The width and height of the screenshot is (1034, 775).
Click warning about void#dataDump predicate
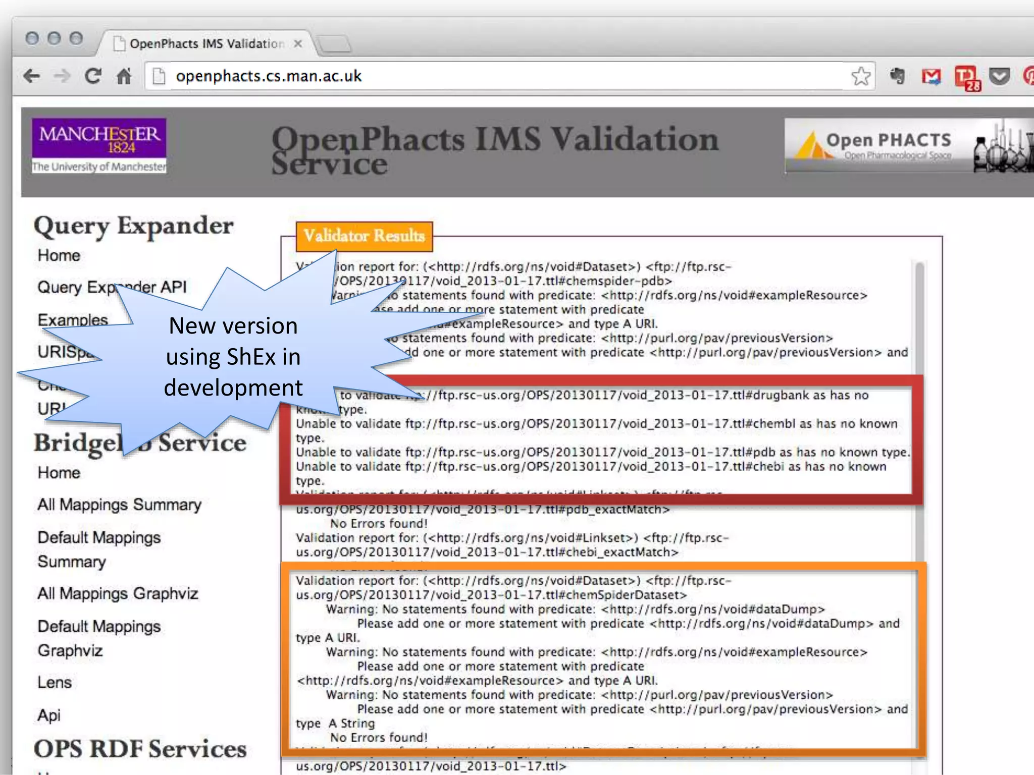575,609
